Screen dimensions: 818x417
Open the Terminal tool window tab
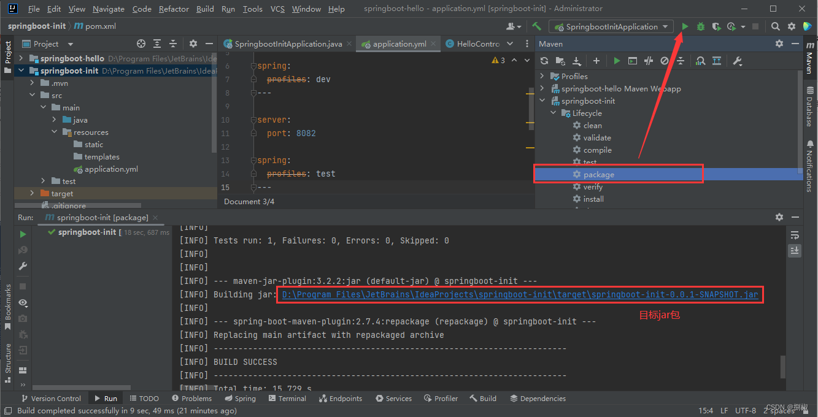click(x=287, y=398)
